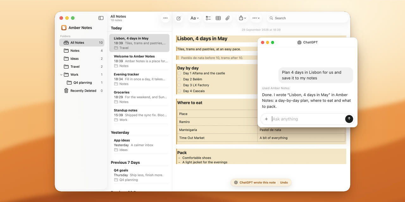Open the Groceries note
Image resolution: width=405 pixels, height=202 pixels.
point(139,97)
